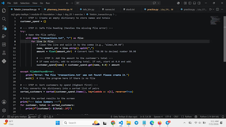Switch to the tele_birr.py tab

pyautogui.click(x=88, y=9)
